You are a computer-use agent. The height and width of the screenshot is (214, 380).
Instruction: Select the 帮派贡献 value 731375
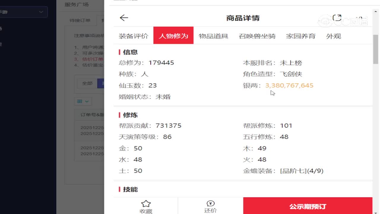click(168, 125)
